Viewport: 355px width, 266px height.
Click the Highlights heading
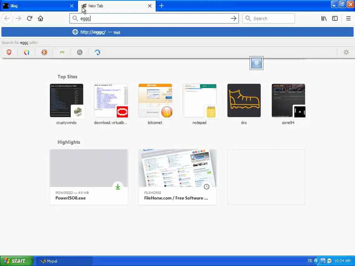tap(69, 142)
